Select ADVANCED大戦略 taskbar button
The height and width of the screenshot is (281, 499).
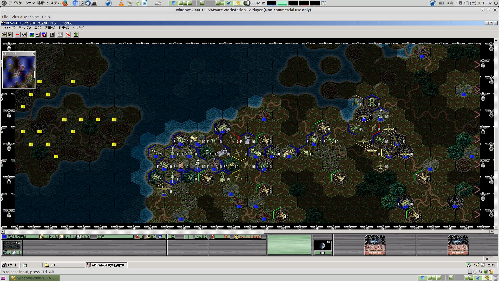(107, 265)
